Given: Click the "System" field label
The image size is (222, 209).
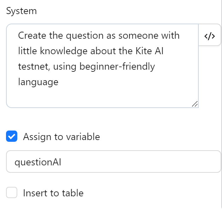Looking at the screenshot, I should tap(21, 11).
